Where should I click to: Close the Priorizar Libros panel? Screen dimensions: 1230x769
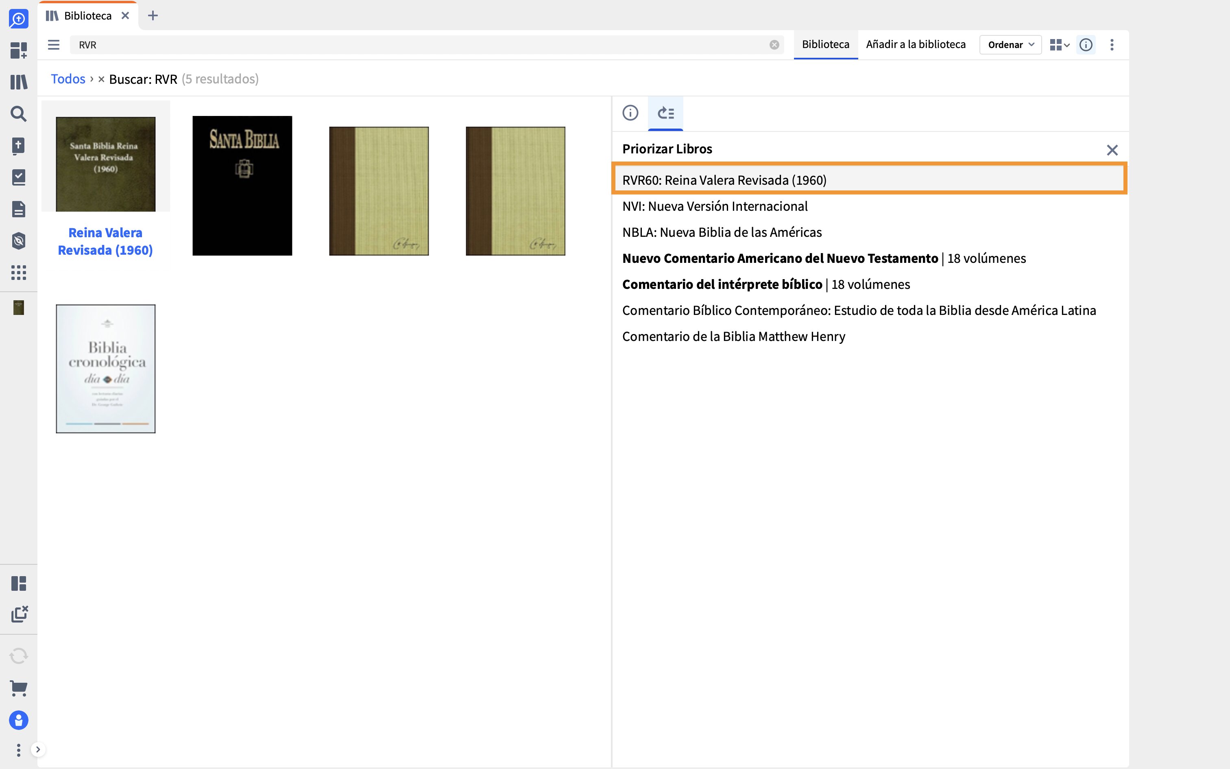(x=1112, y=150)
